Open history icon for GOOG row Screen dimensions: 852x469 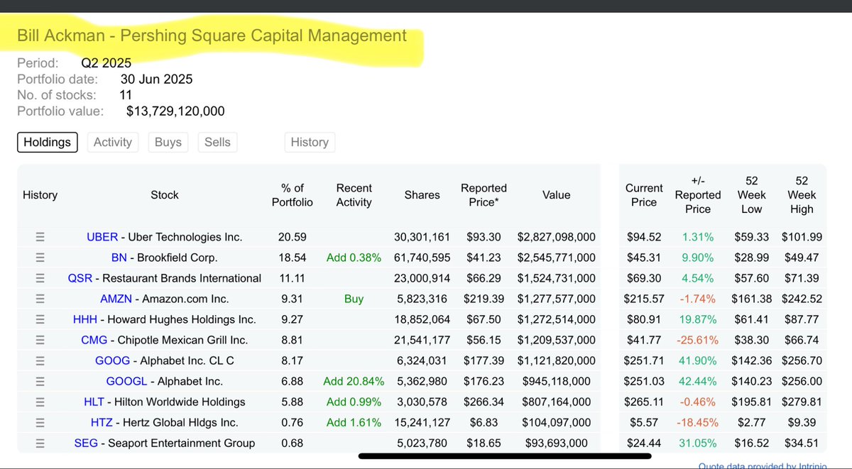pyautogui.click(x=40, y=360)
